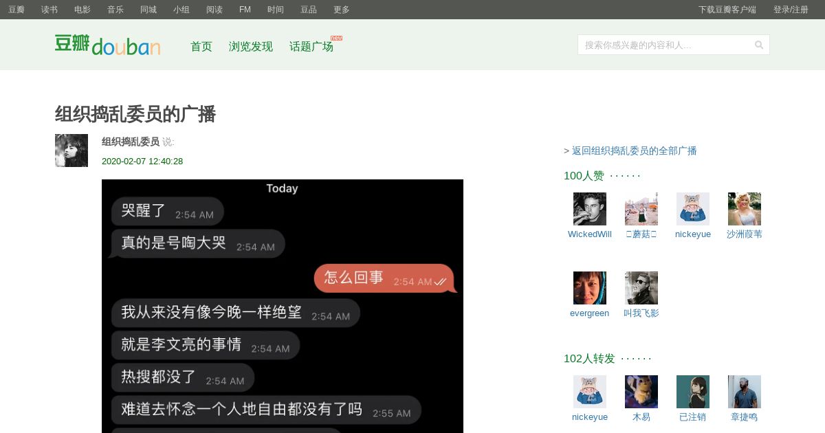
Task: Go to 首页 tab
Action: (201, 46)
